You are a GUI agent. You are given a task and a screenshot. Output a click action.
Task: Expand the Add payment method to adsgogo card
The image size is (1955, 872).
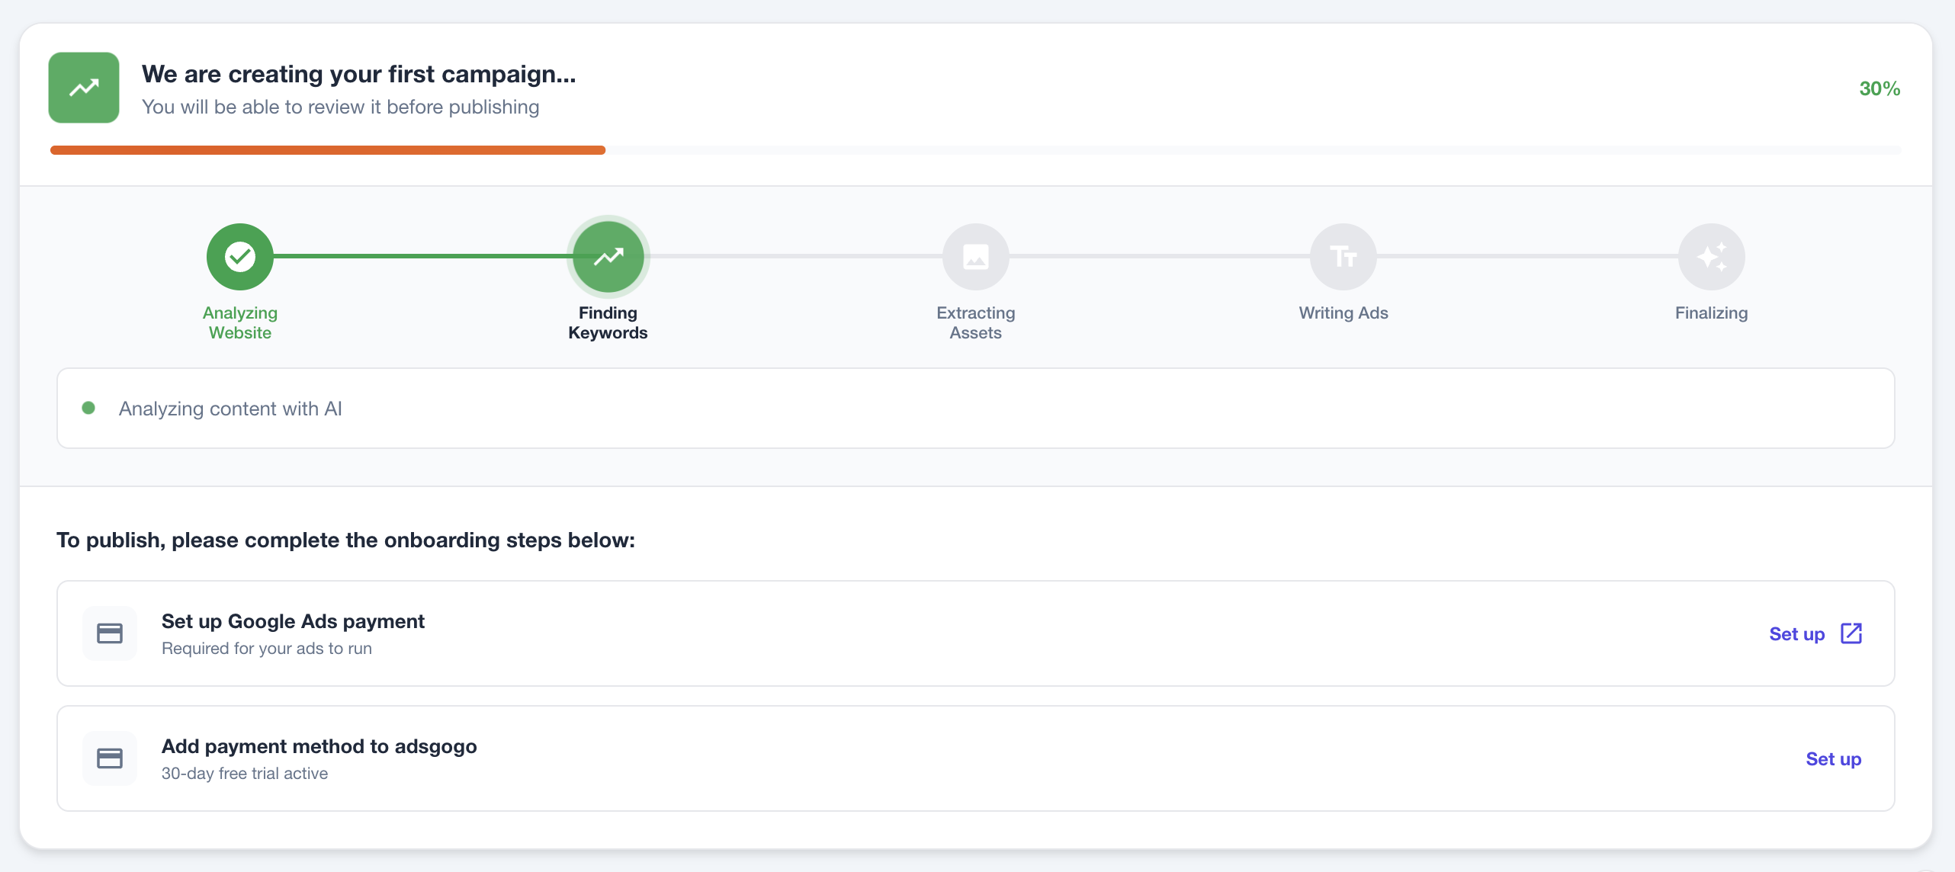coord(975,758)
